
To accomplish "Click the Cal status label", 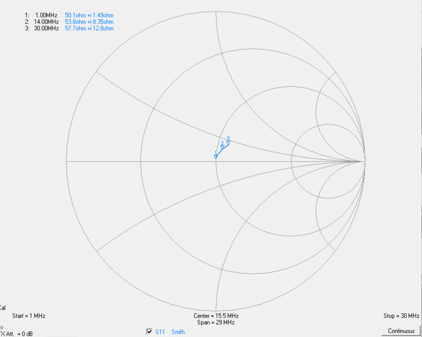I will pos(2,307).
